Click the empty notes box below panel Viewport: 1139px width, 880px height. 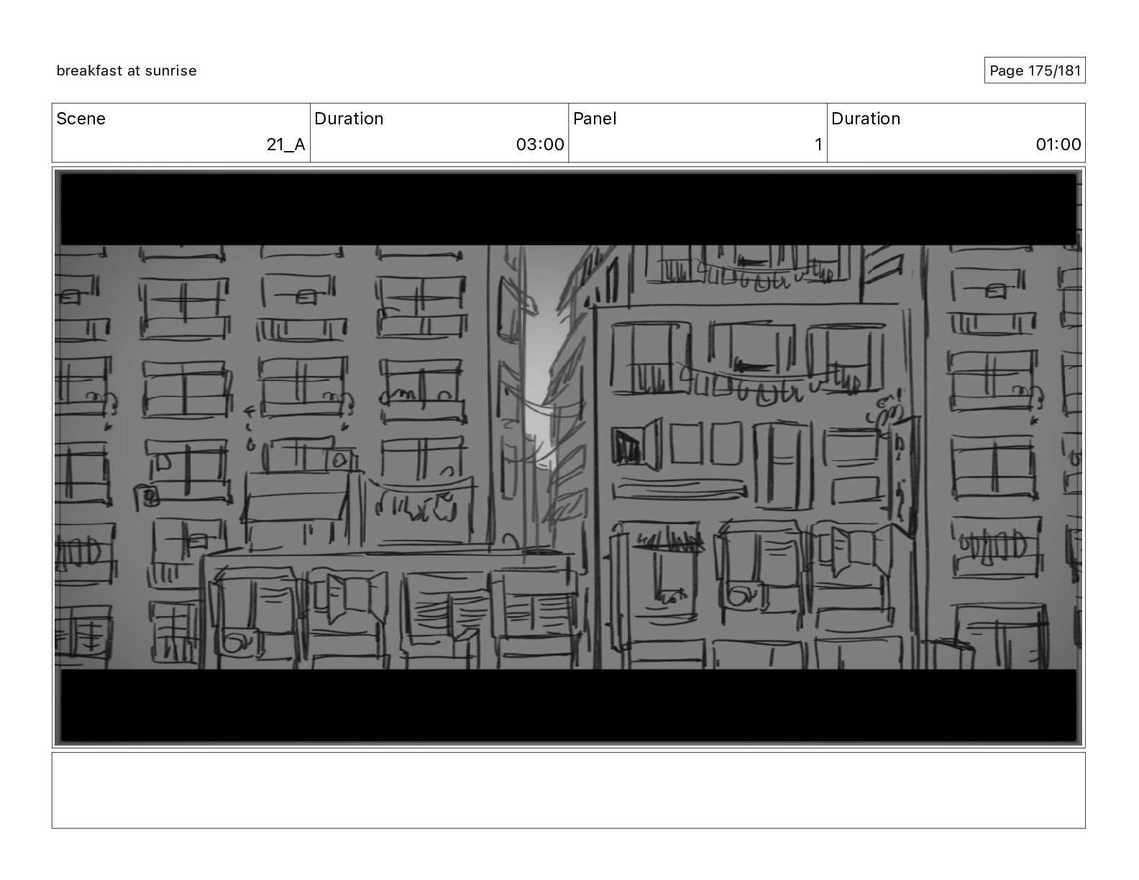click(x=568, y=790)
